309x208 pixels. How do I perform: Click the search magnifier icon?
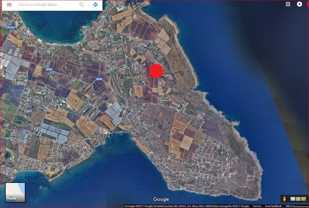click(x=81, y=5)
